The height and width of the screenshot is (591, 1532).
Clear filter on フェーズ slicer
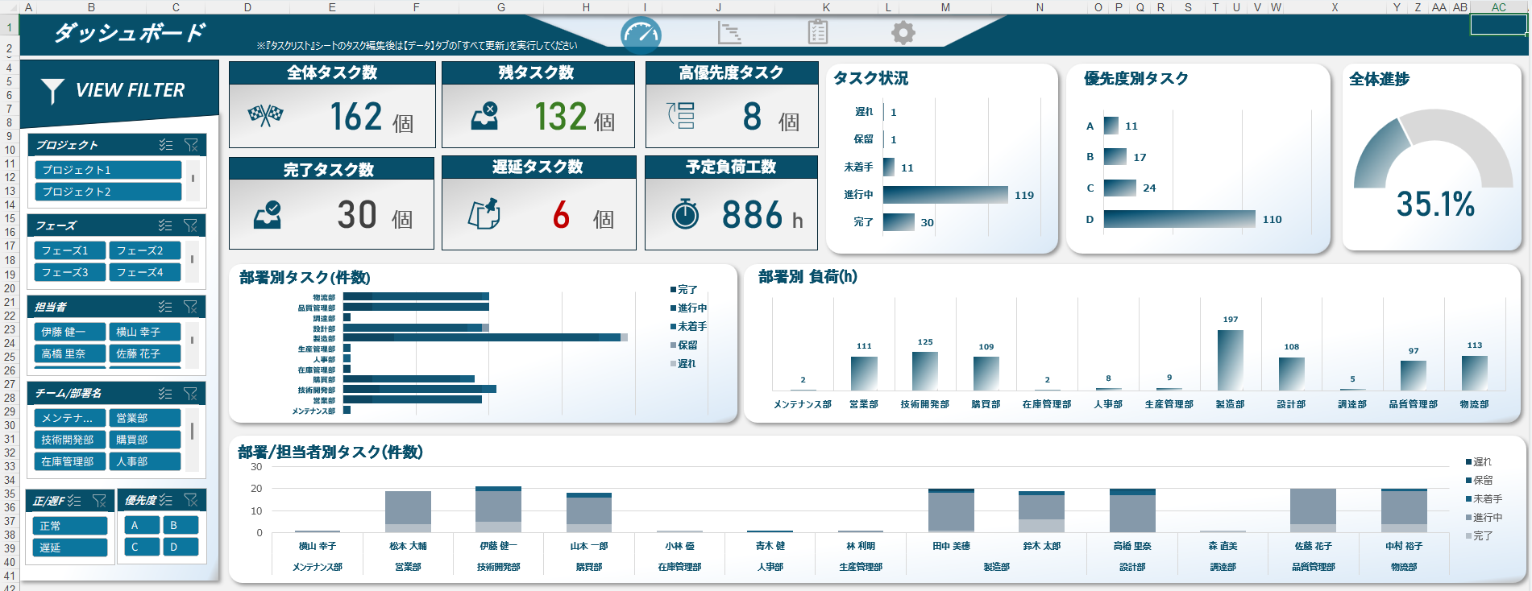pyautogui.click(x=190, y=225)
